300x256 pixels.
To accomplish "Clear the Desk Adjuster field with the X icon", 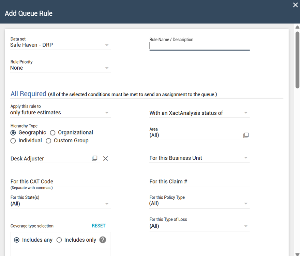I will 106,158.
